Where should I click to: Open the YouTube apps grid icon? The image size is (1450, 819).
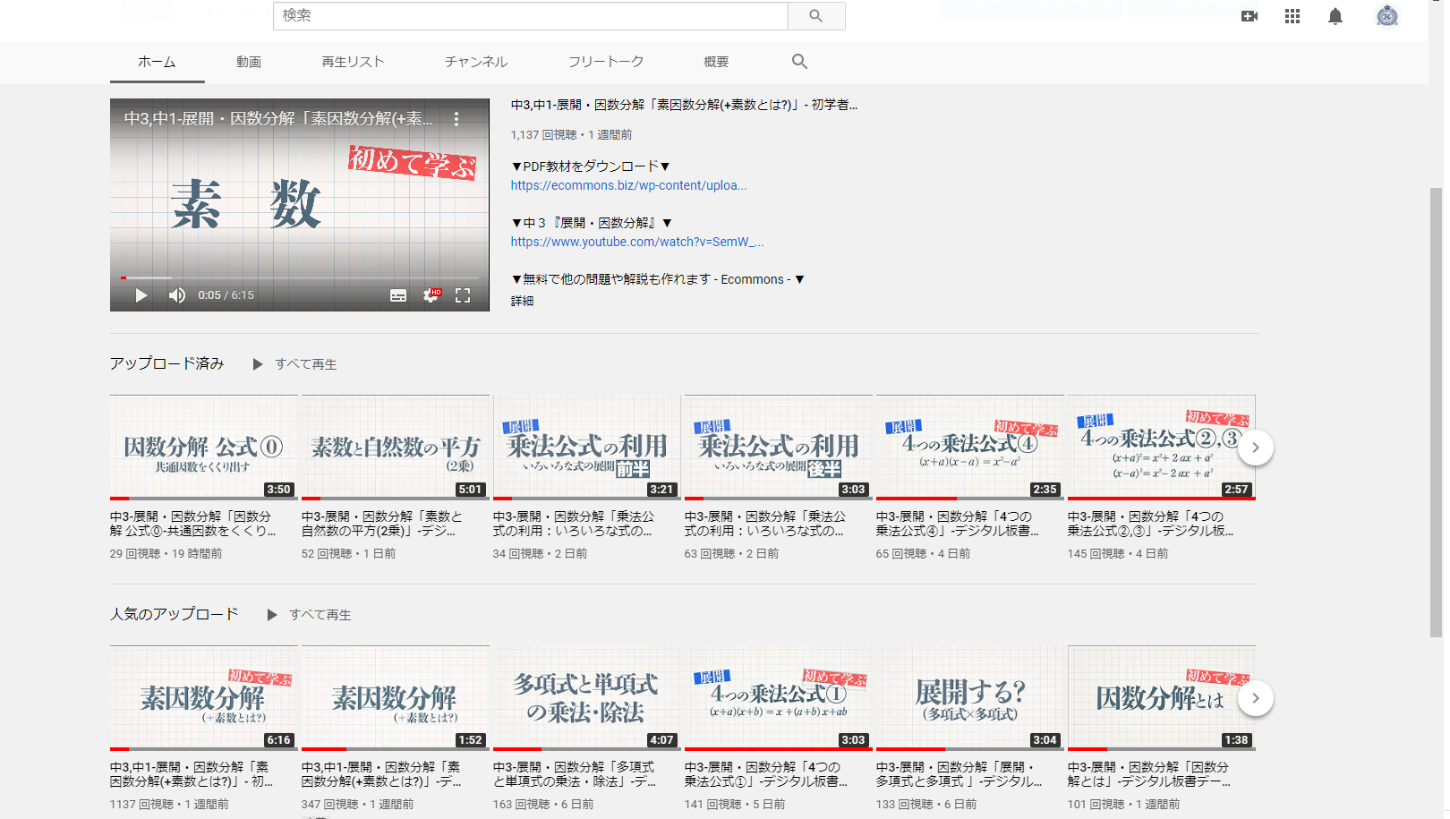click(1292, 16)
